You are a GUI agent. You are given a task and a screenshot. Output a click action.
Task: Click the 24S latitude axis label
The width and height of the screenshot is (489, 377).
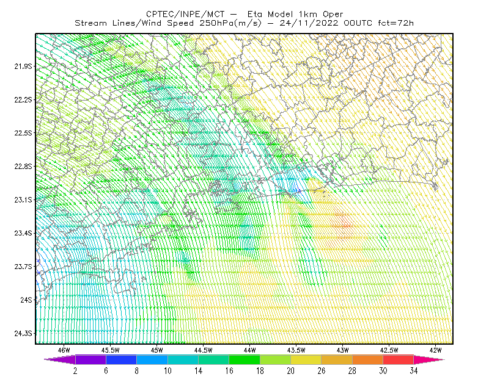click(26, 300)
